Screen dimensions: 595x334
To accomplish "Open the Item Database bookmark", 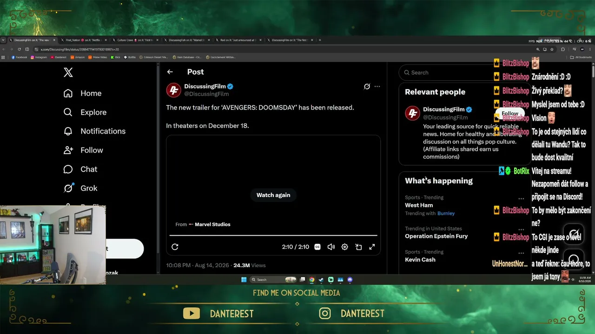I will click(186, 57).
